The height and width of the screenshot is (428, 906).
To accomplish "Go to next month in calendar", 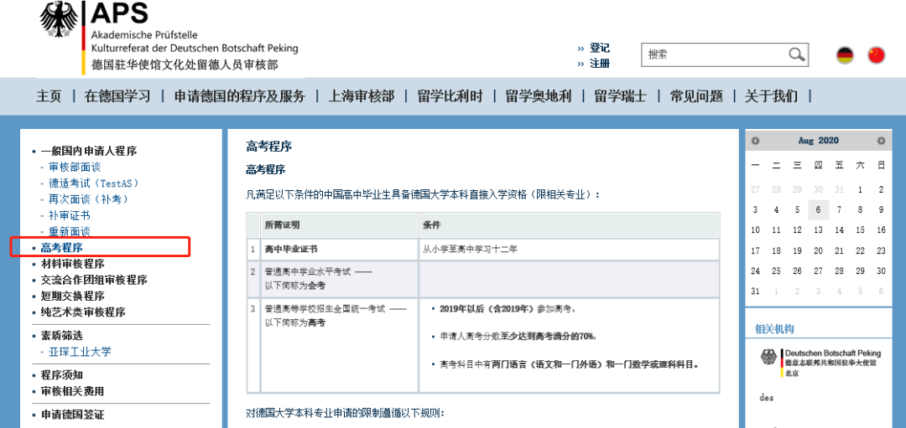I will 881,141.
